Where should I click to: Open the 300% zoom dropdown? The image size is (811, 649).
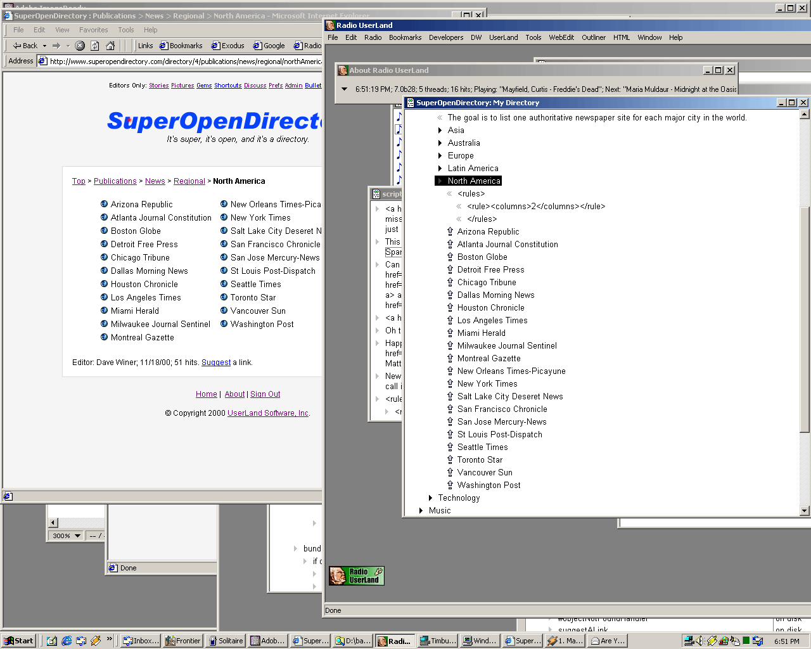pyautogui.click(x=77, y=536)
